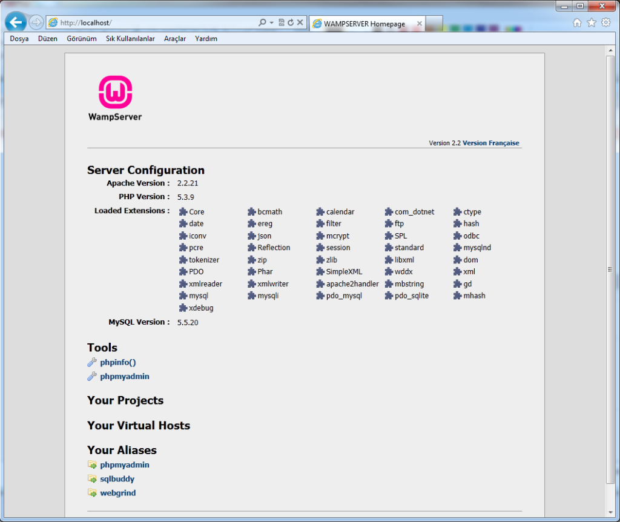Close the WAMPSERVER Homepage tab
The height and width of the screenshot is (522, 620).
(x=419, y=24)
